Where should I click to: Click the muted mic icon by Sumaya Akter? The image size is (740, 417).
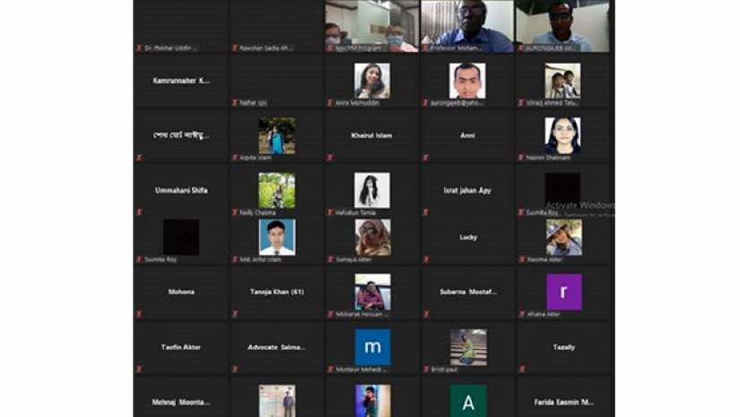[x=330, y=259]
